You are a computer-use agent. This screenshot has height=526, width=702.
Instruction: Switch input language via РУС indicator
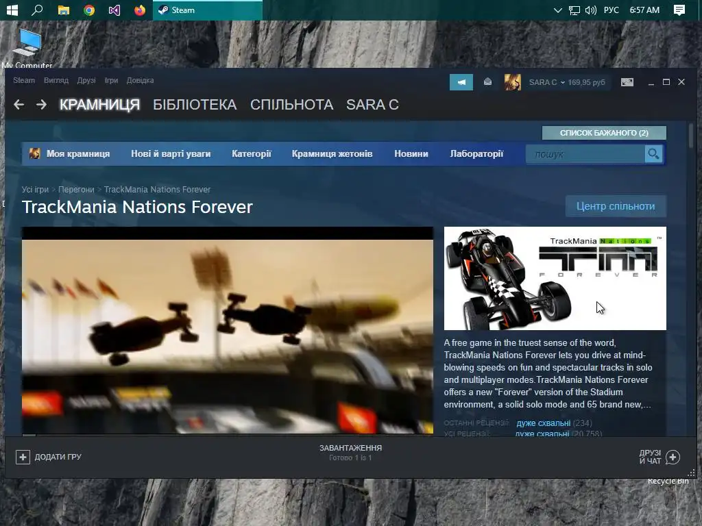pos(611,10)
